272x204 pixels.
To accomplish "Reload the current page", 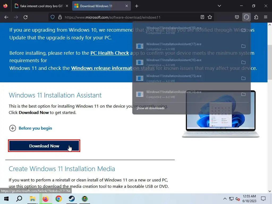I will pyautogui.click(x=25, y=17).
